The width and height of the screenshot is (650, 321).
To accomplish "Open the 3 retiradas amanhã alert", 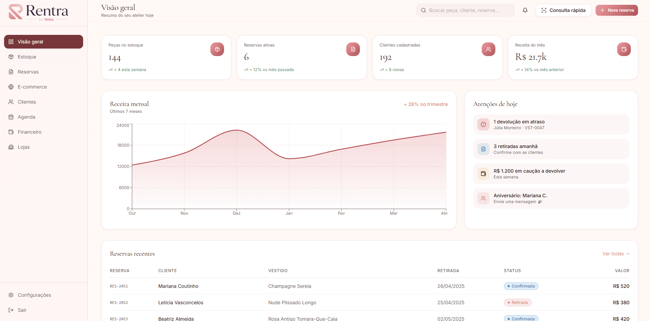I will (x=551, y=149).
